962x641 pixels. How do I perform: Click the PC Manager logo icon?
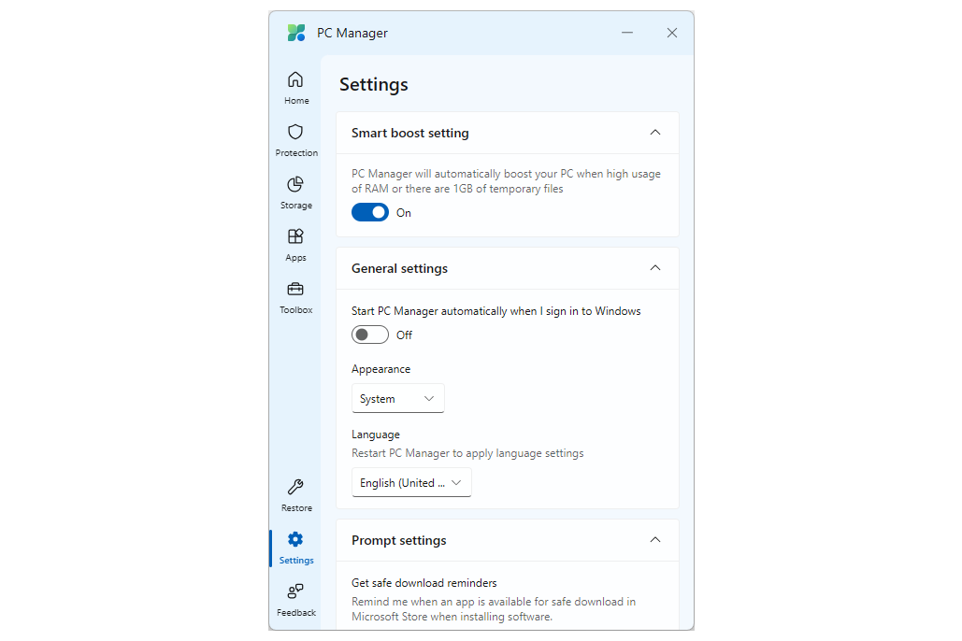(x=296, y=33)
